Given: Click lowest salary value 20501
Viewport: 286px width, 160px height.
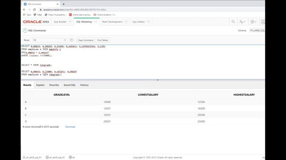Looking at the screenshot, I should coord(107,121).
